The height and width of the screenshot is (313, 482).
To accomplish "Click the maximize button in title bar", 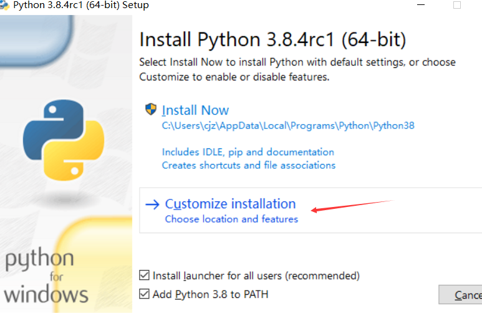I will click(457, 5).
